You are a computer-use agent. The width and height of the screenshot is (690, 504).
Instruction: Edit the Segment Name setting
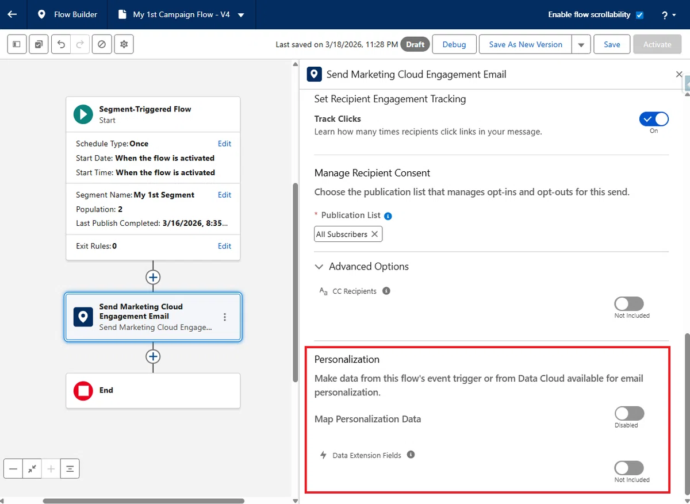coord(224,195)
